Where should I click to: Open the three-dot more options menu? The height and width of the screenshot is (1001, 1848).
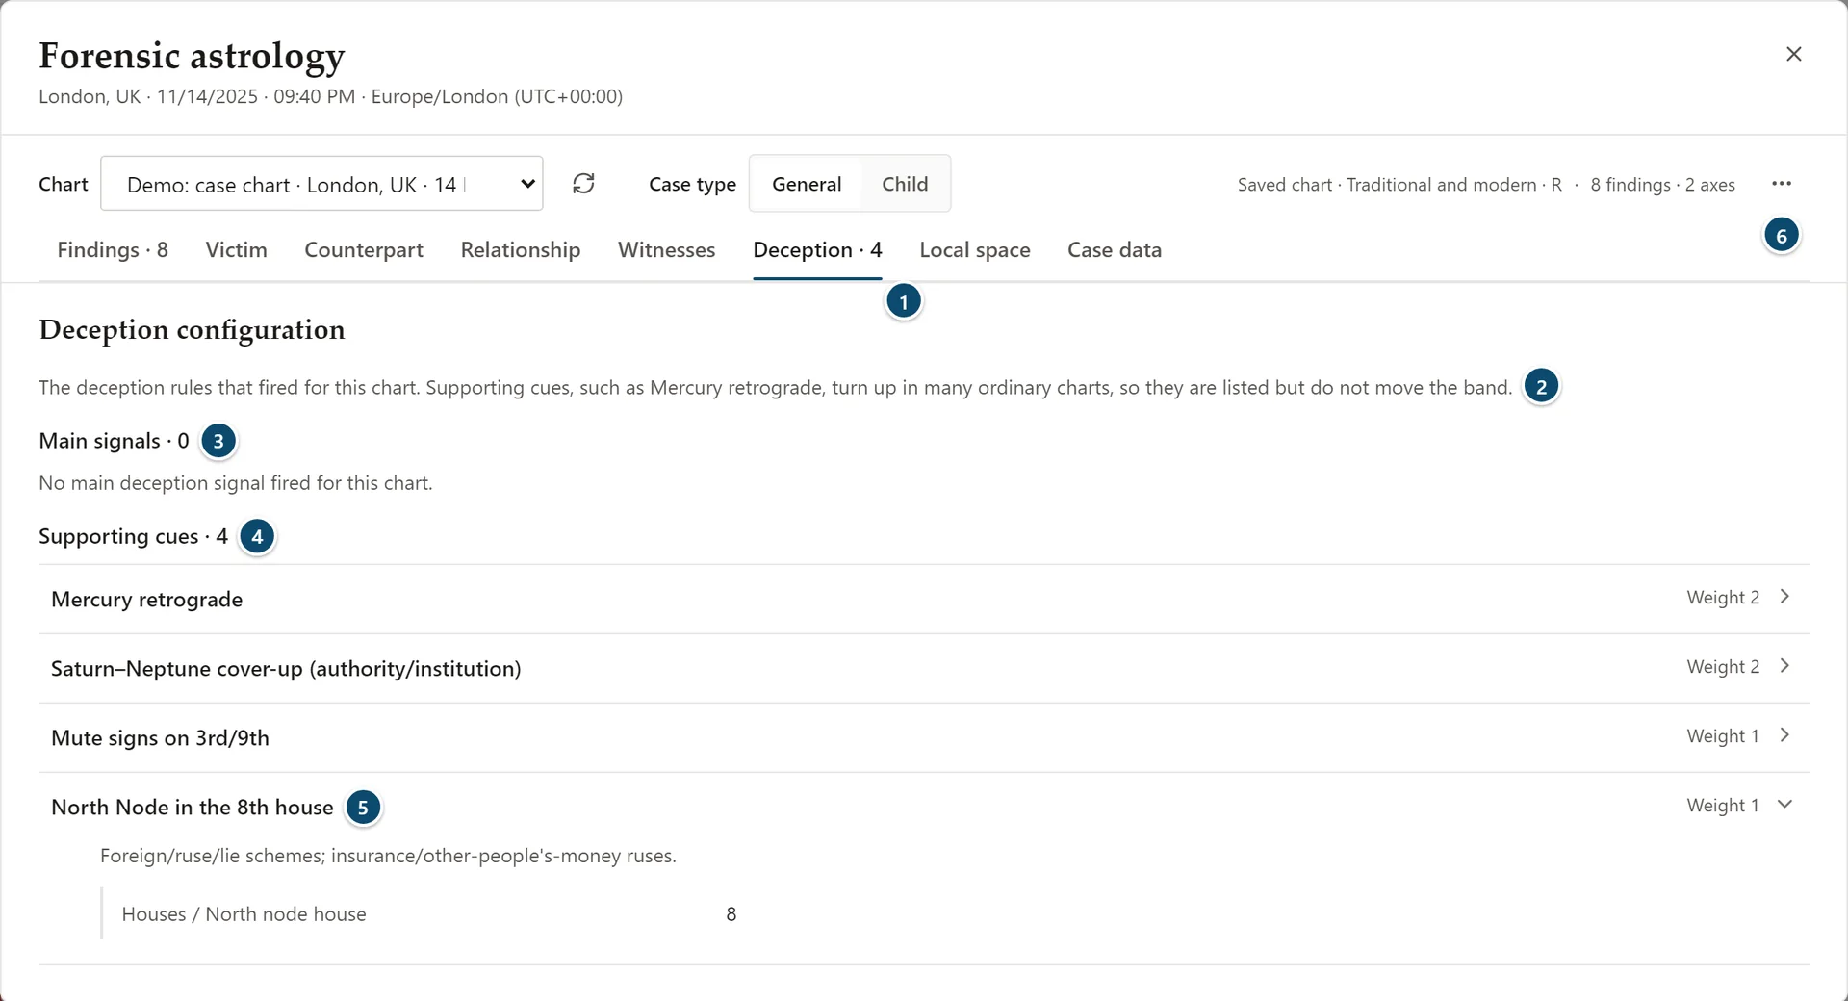(1782, 184)
